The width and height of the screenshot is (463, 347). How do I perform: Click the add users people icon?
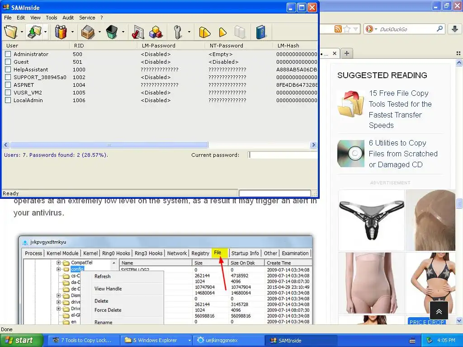(61, 32)
